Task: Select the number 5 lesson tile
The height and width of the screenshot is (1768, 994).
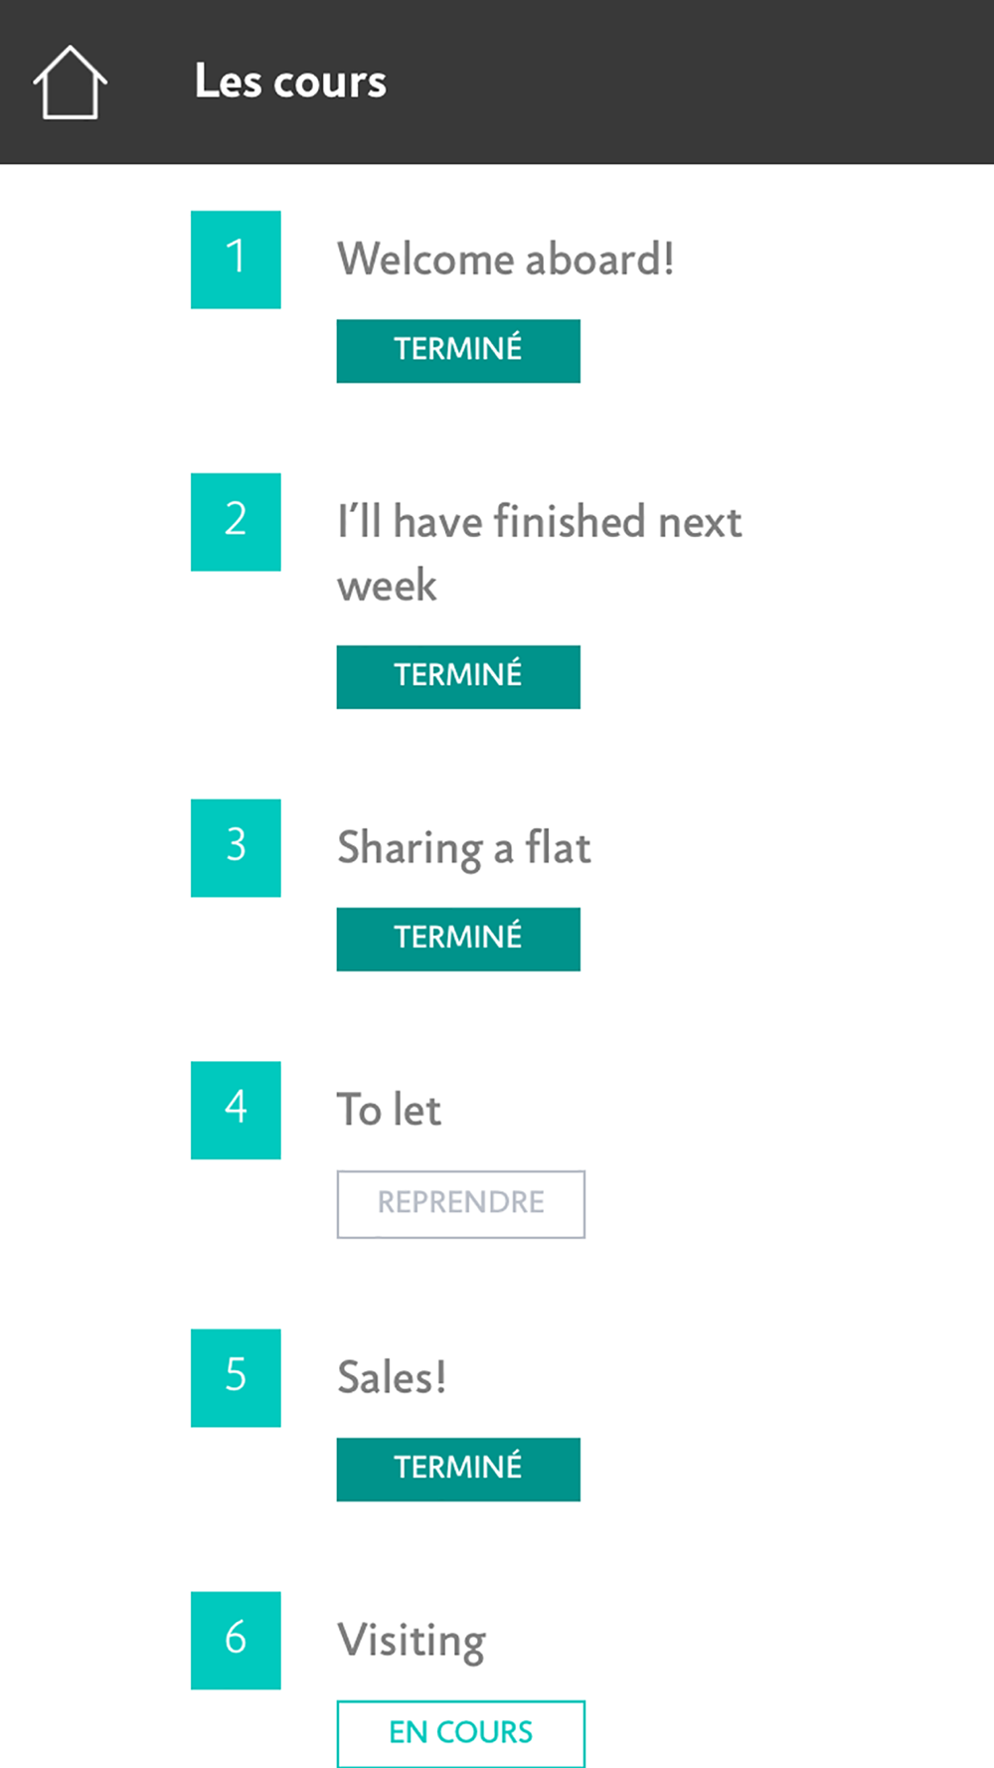Action: (236, 1378)
